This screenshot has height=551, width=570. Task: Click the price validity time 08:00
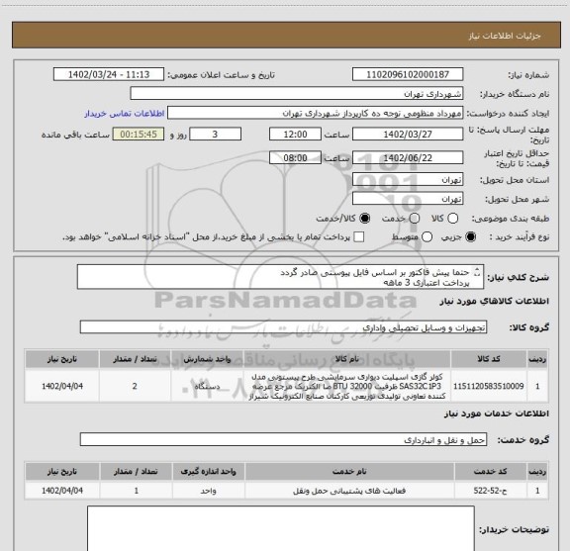tap(295, 157)
